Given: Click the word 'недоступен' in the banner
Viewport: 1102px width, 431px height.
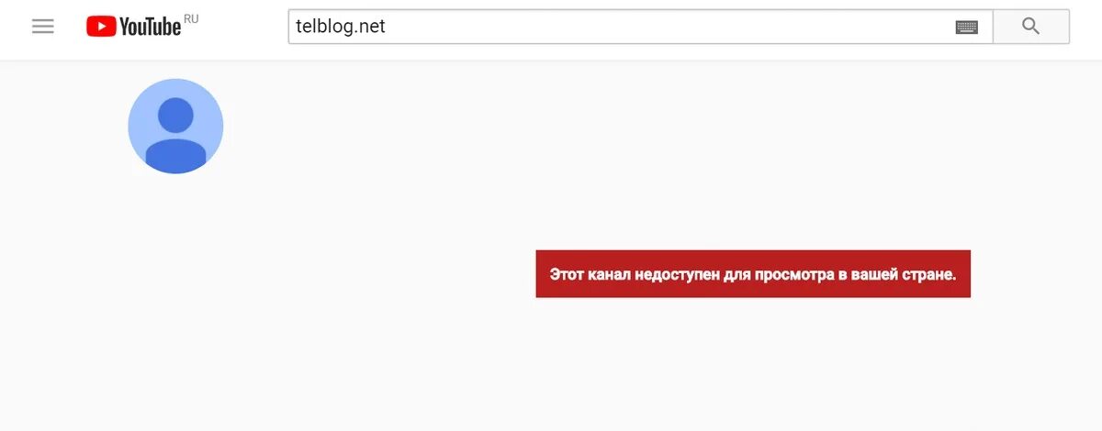Looking at the screenshot, I should (x=677, y=275).
